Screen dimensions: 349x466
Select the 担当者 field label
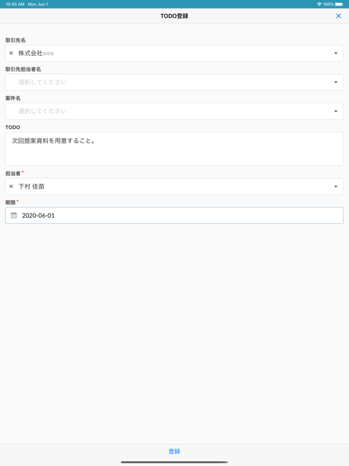coord(13,174)
